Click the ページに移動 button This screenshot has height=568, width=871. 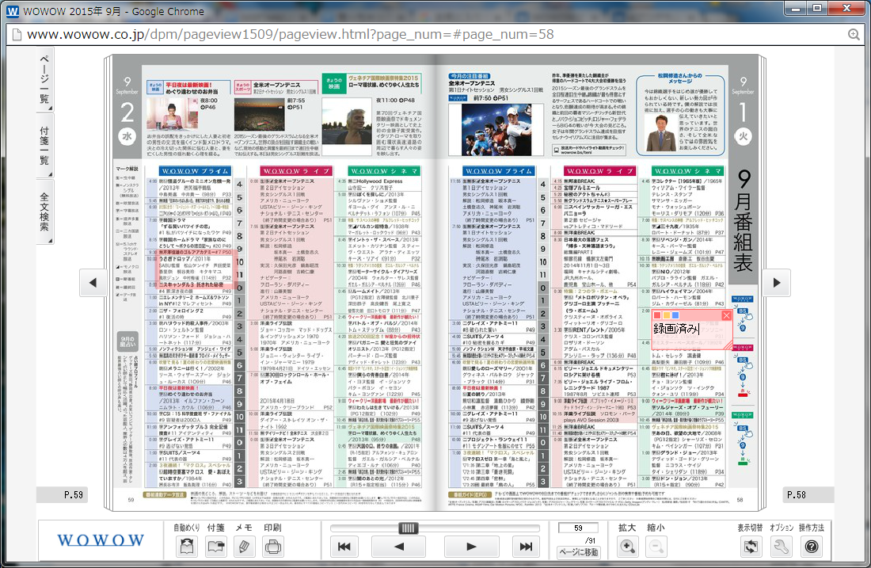578,552
